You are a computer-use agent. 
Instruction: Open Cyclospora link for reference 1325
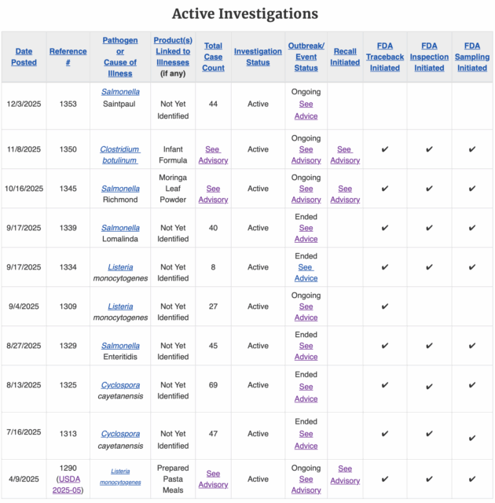pyautogui.click(x=120, y=385)
